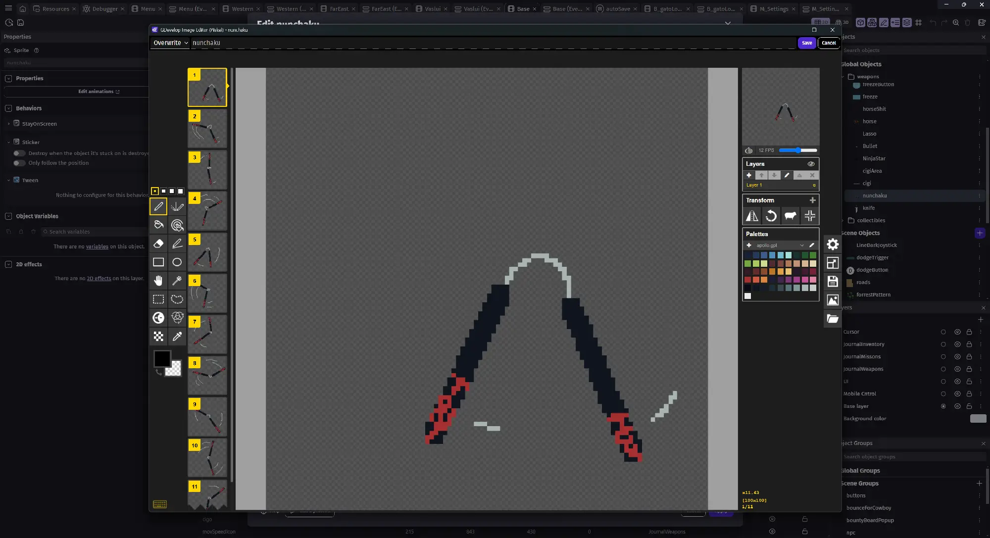990x538 pixels.
Task: Toggle 'Only follow the position' switch
Action: (x=19, y=163)
